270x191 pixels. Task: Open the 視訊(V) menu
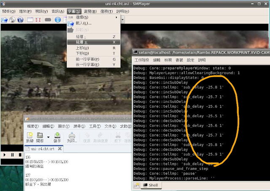tap(41, 11)
